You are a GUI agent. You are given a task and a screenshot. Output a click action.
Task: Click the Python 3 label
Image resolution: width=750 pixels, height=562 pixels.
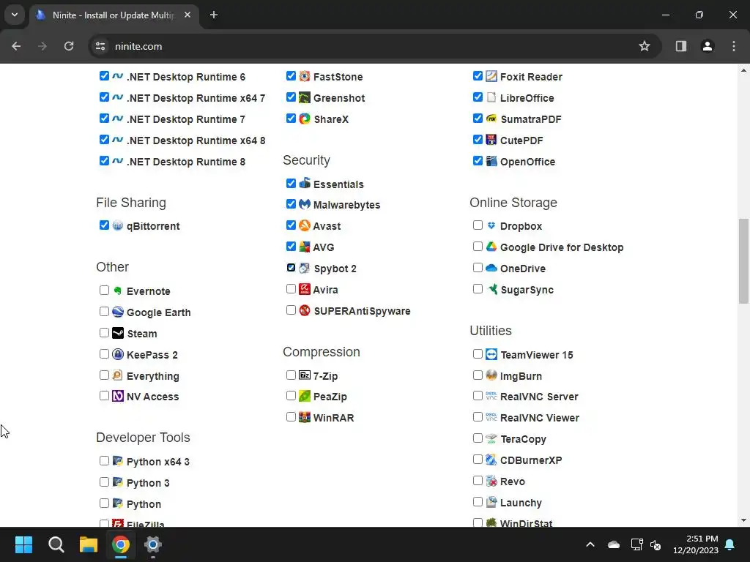[x=148, y=483]
